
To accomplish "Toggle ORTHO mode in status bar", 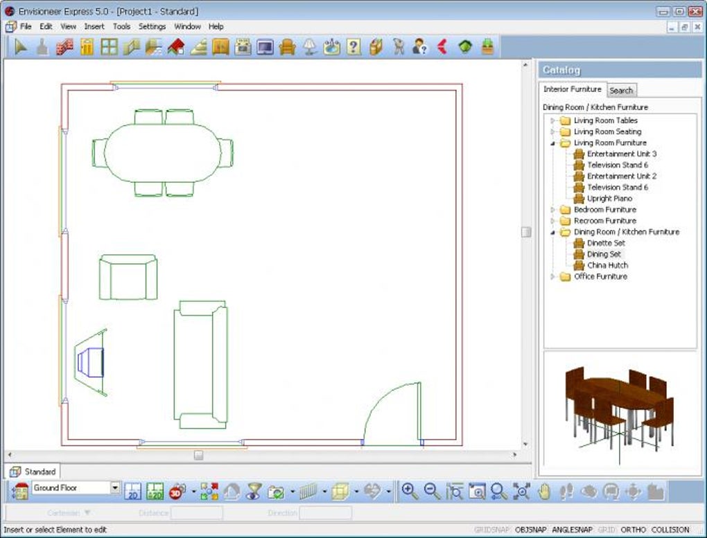I will pos(634,530).
